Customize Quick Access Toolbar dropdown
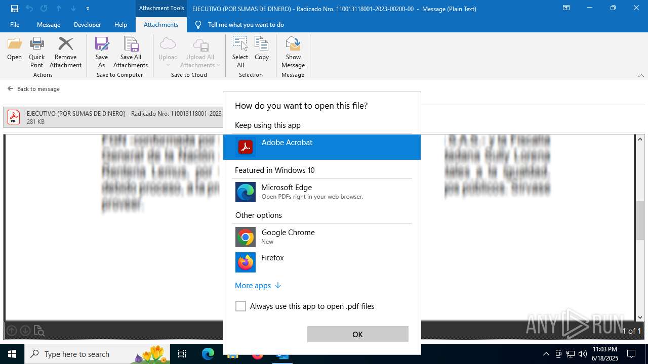The height and width of the screenshot is (364, 648). coord(88,9)
